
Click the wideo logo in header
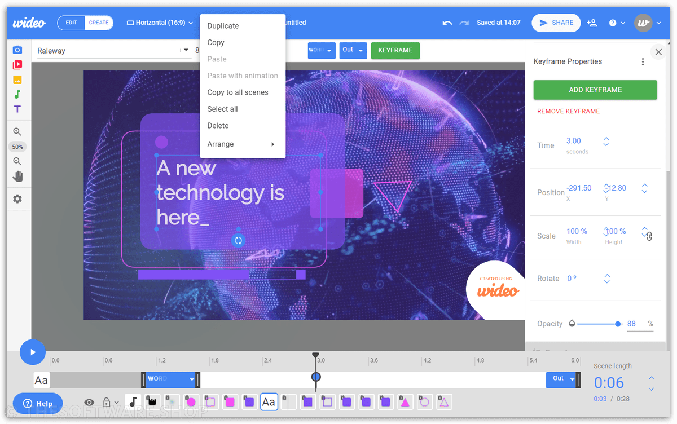pos(29,23)
